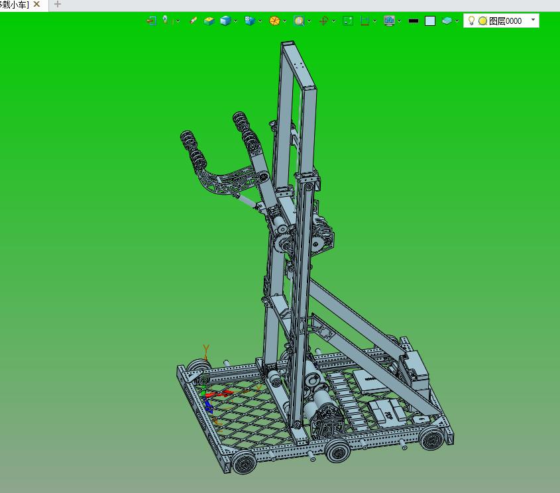Image resolution: width=560 pixels, height=493 pixels.
Task: Click the orange sphere mesh icon
Action: coord(274,21)
